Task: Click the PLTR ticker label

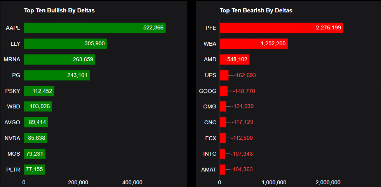Action: pos(13,170)
